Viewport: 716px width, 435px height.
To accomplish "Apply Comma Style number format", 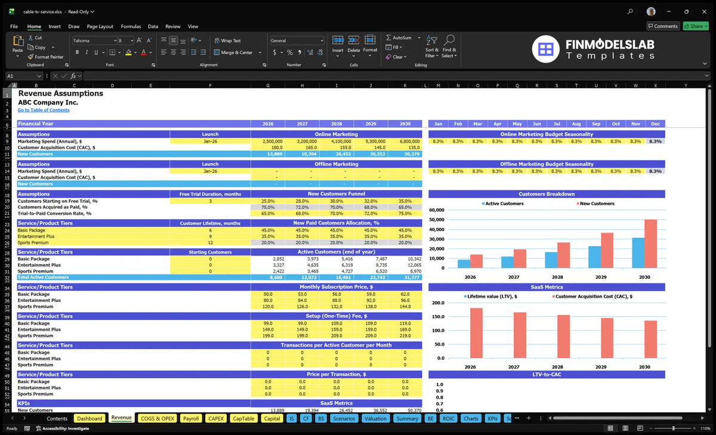I will pyautogui.click(x=300, y=53).
